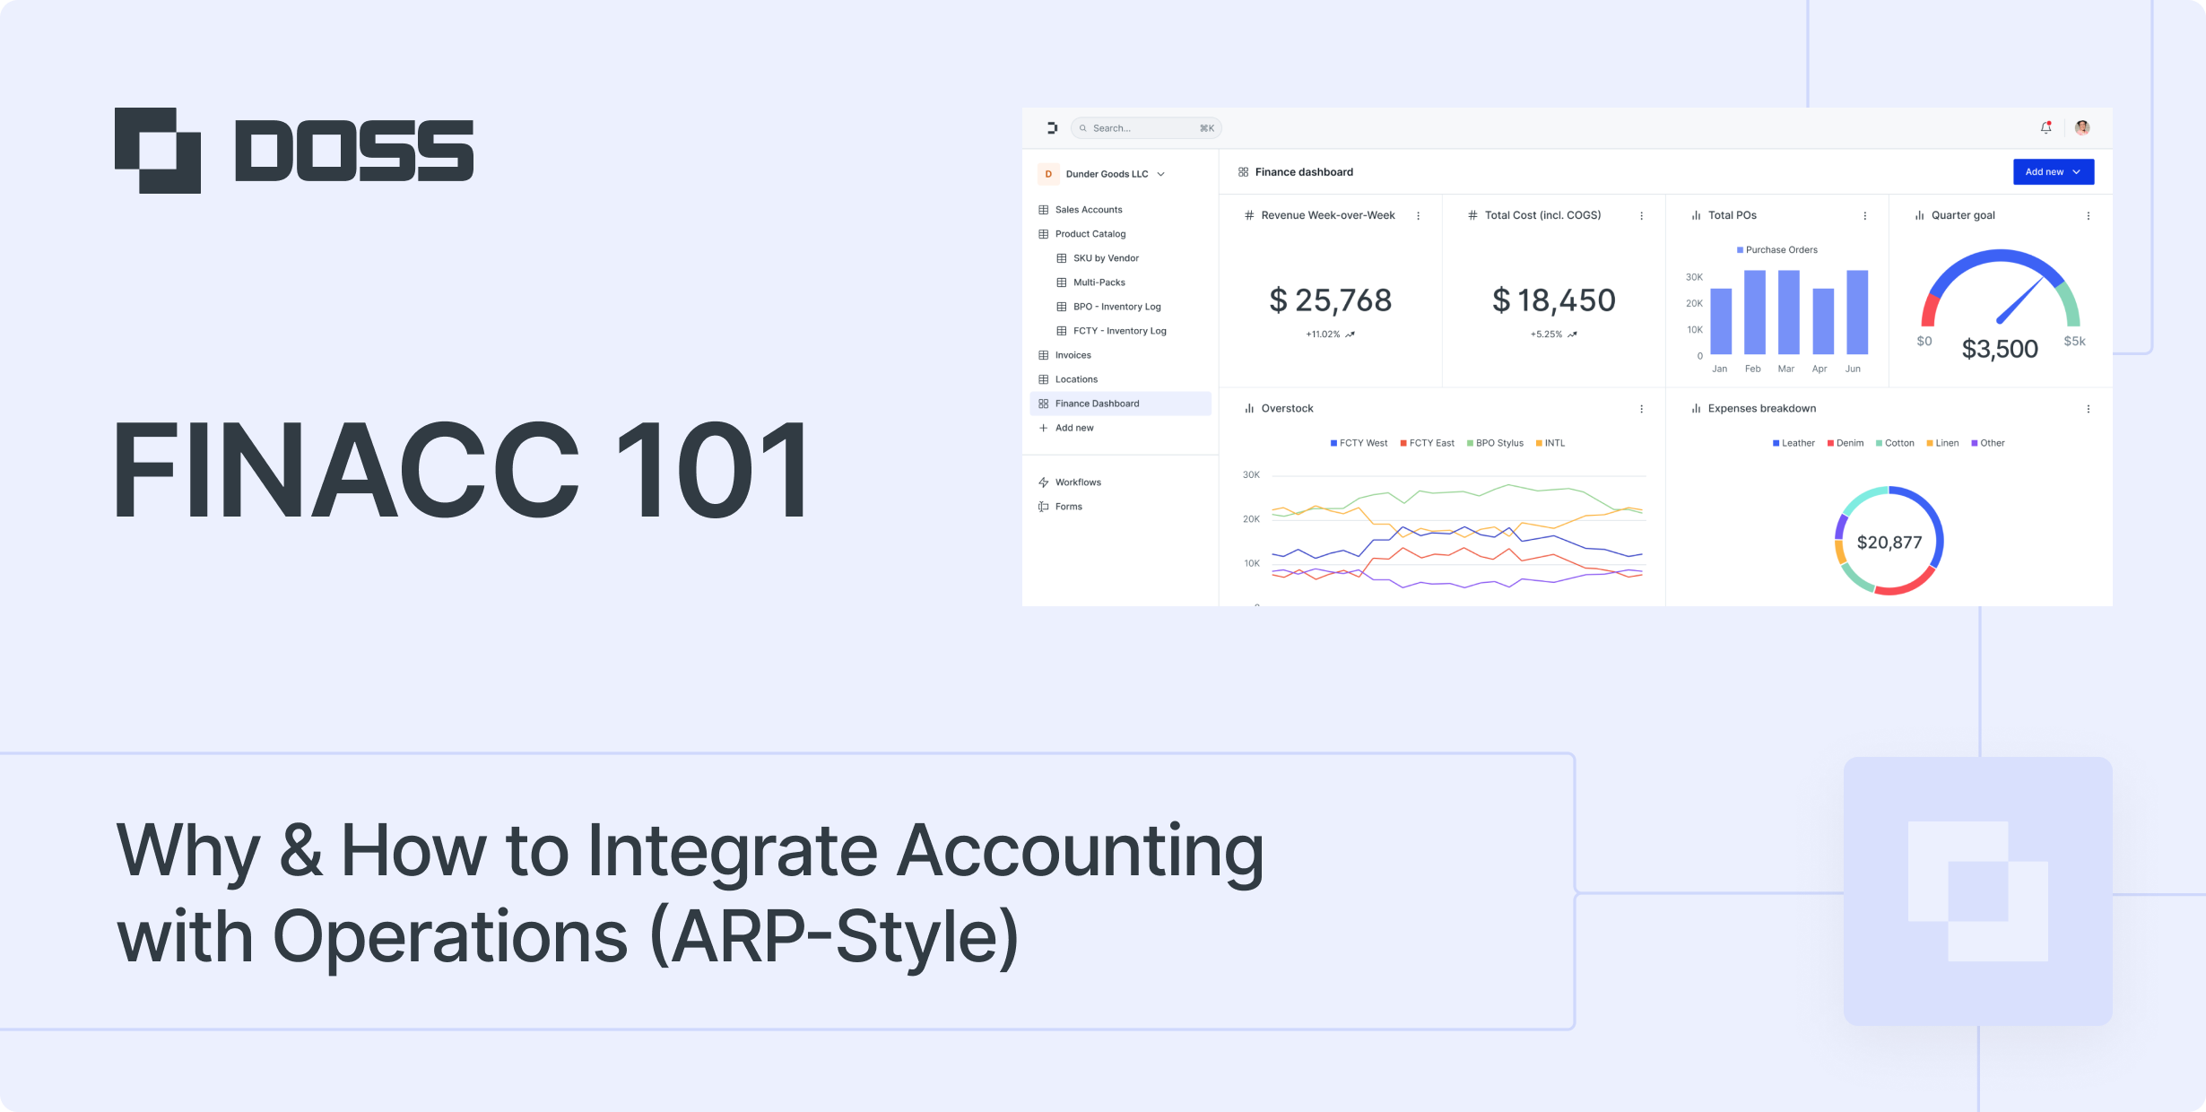Click Add new in sidebar list
The height and width of the screenshot is (1112, 2206).
pyautogui.click(x=1073, y=428)
